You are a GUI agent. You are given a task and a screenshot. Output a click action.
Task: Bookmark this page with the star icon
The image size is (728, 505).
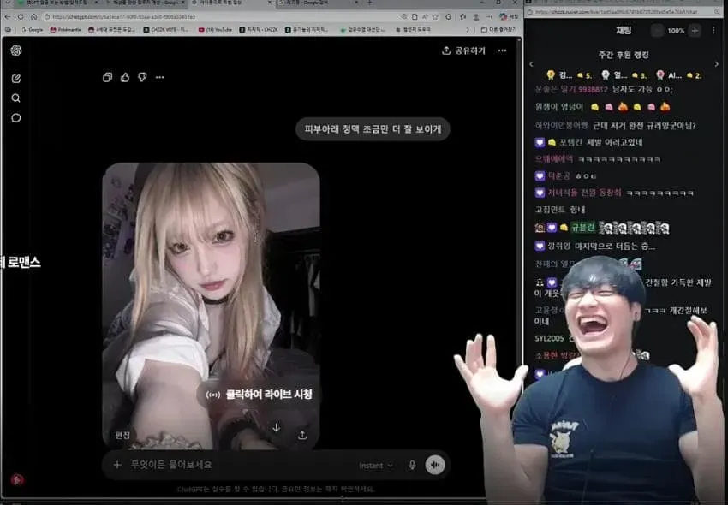pos(435,17)
